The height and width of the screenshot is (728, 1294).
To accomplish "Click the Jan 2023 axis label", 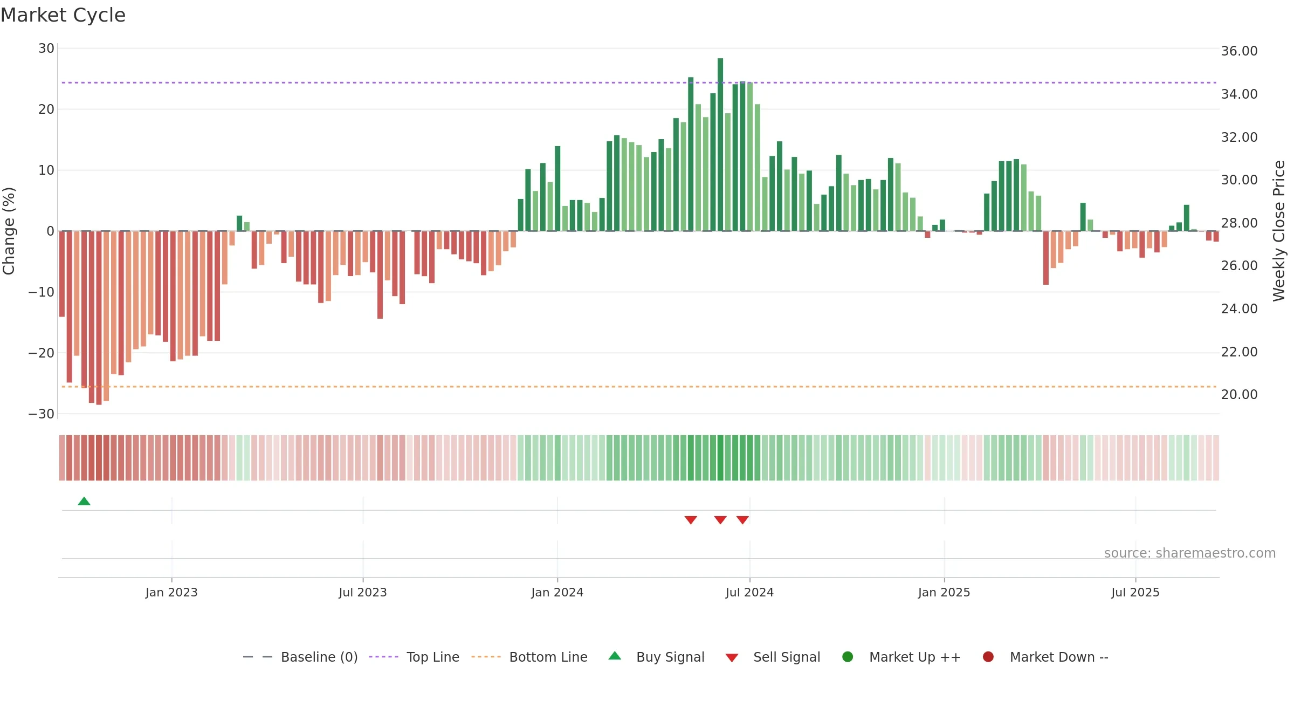I will click(171, 593).
